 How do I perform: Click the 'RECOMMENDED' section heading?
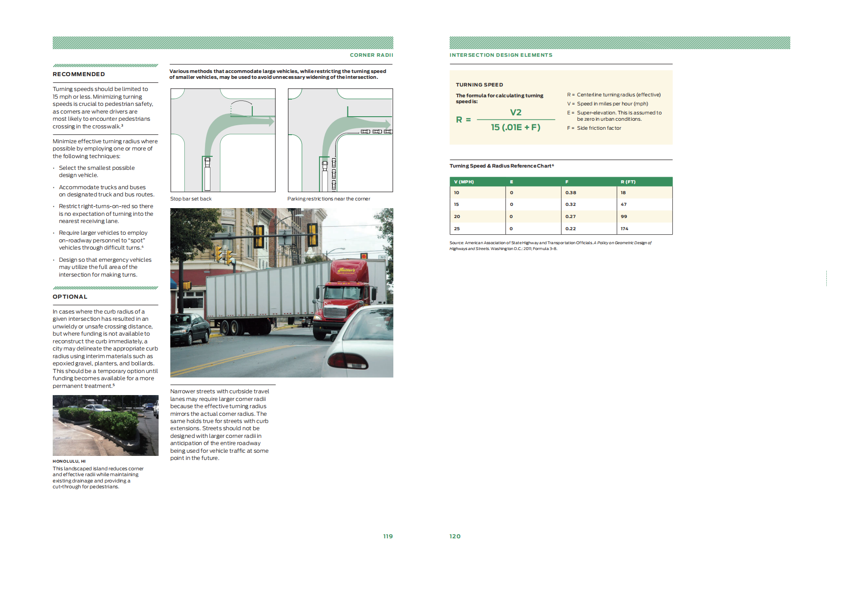79,74
